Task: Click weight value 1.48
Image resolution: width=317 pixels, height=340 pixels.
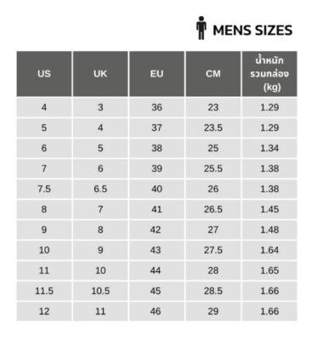Action: [269, 229]
